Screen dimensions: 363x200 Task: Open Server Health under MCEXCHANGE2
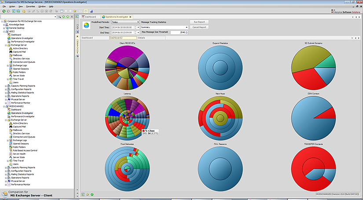[x=19, y=154]
